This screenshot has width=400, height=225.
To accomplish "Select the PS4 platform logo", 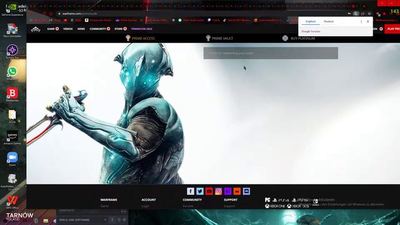I will pos(281,200).
